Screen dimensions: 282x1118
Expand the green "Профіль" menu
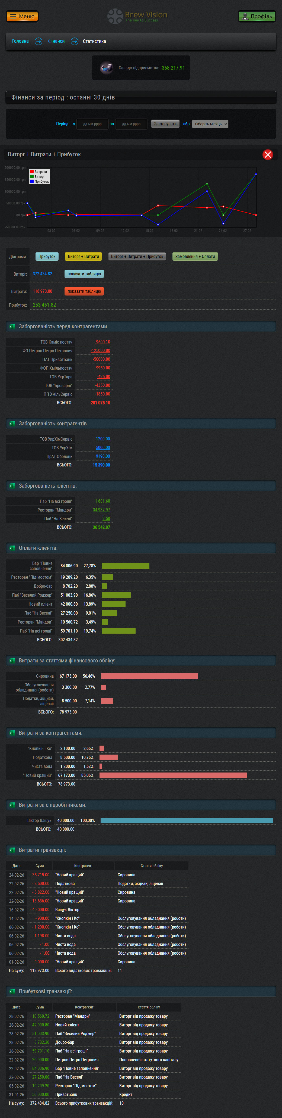257,17
